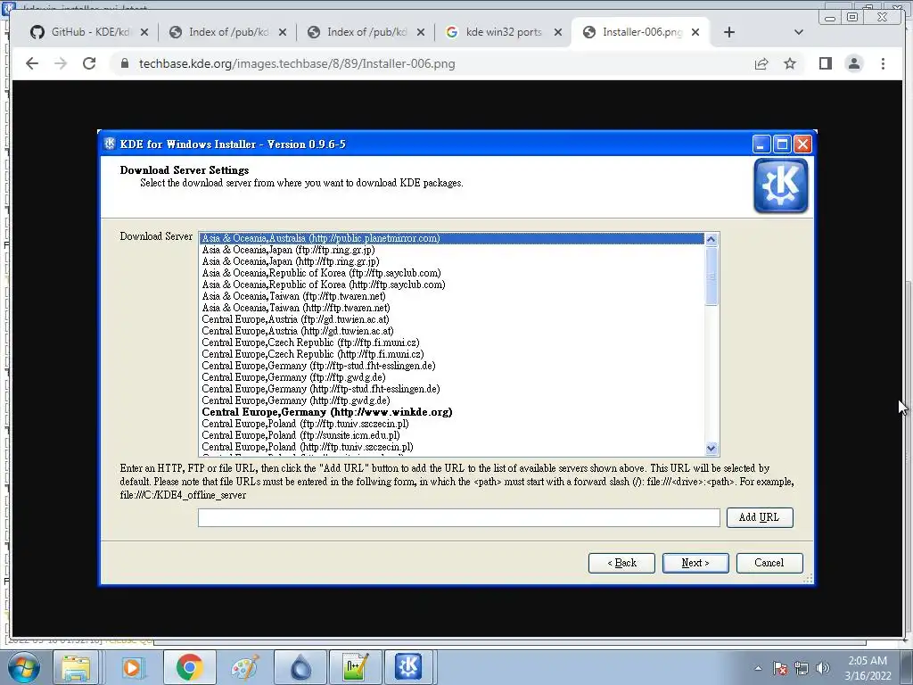Viewport: 913px width, 685px height.
Task: Select Czech Republic ftp://ftp.fi.muni.cz server
Action: pyautogui.click(x=451, y=342)
